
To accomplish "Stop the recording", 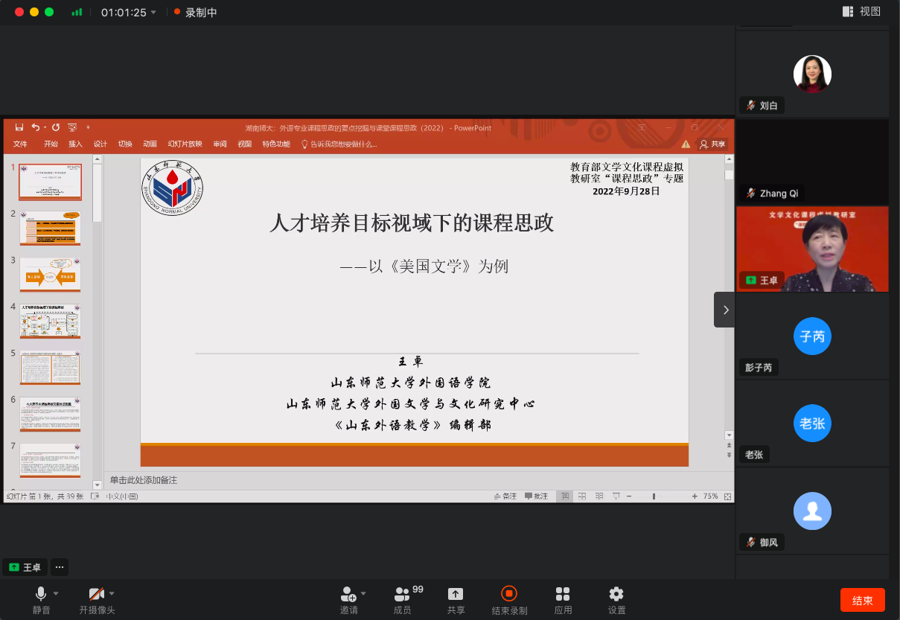I will tap(509, 594).
